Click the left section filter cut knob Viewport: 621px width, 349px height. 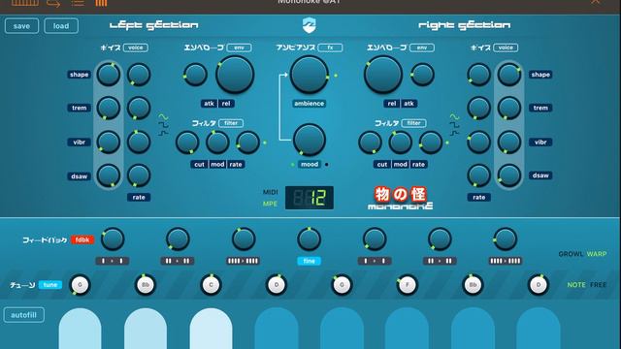click(187, 143)
